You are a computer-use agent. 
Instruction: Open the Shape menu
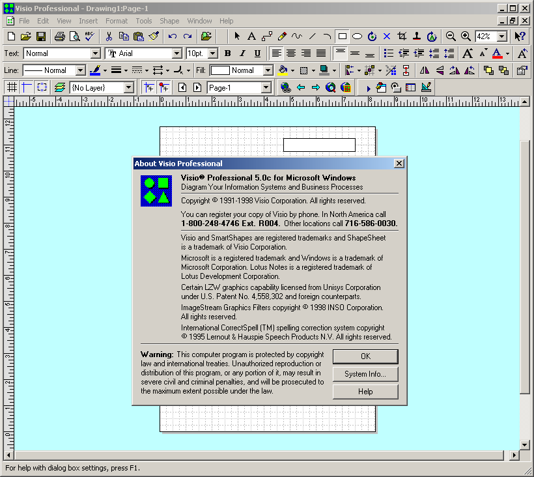pyautogui.click(x=169, y=21)
